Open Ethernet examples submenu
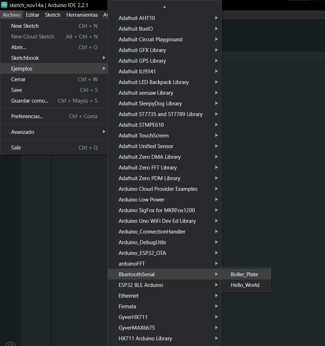This screenshot has width=325, height=346. tap(164, 296)
